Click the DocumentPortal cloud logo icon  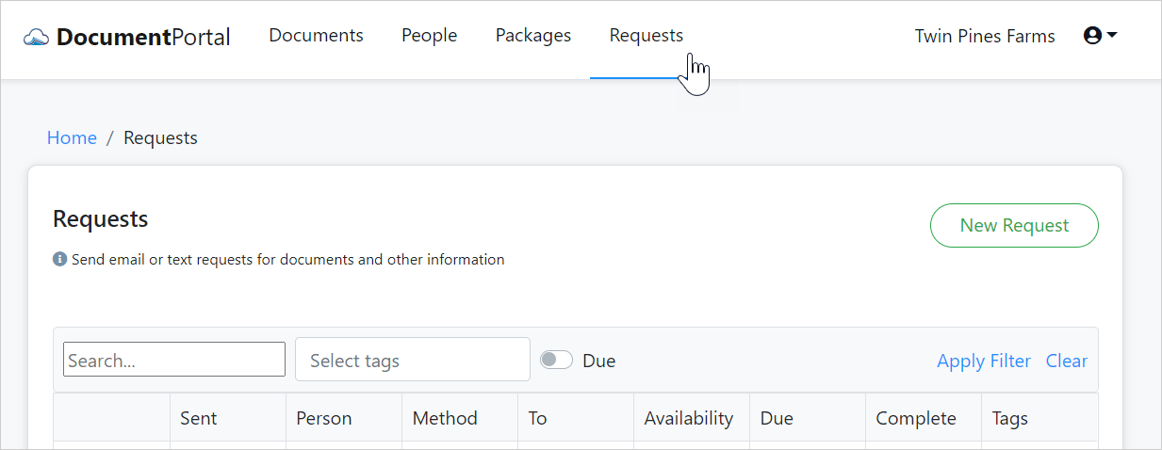tap(36, 37)
